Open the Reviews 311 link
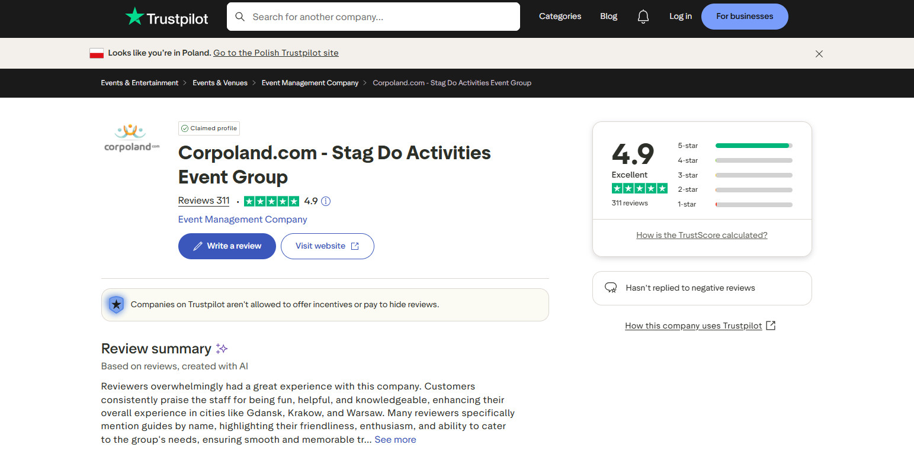Viewport: 914px width, 454px height. [x=203, y=200]
